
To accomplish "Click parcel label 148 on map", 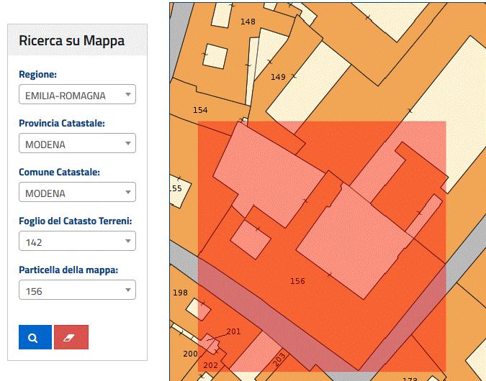I will (x=248, y=22).
